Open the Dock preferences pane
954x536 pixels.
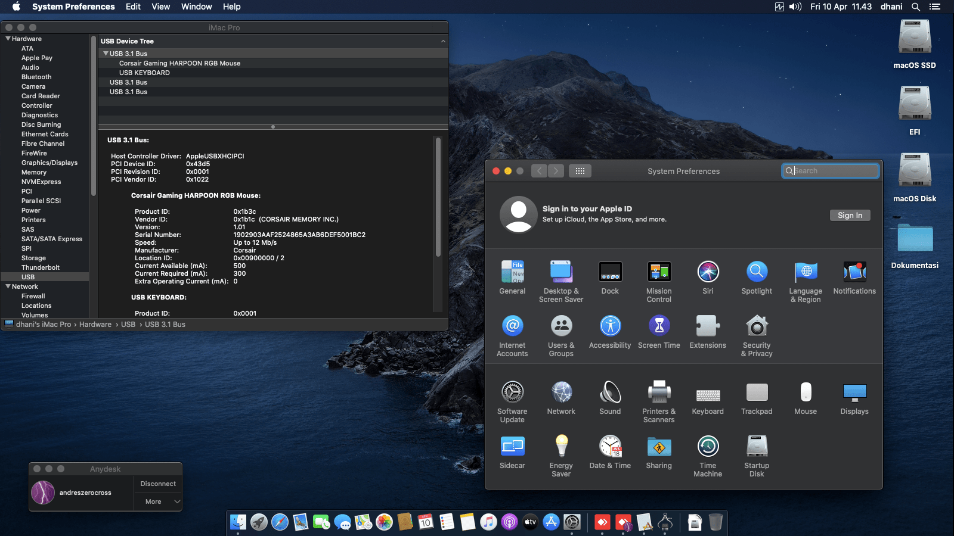tap(610, 278)
